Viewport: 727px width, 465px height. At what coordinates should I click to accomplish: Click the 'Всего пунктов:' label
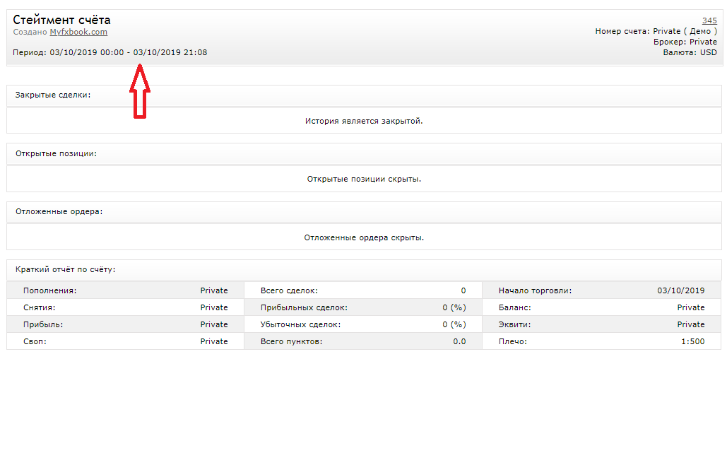coord(291,341)
